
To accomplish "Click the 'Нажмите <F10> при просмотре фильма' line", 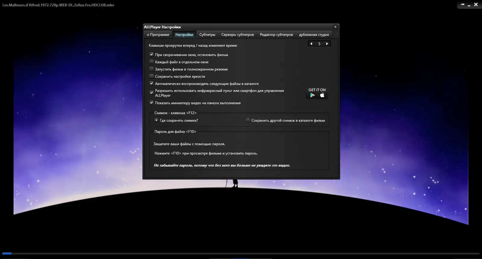I will tap(206, 153).
